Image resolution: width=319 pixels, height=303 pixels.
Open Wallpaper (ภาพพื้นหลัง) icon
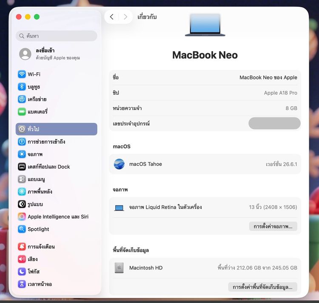(x=22, y=192)
